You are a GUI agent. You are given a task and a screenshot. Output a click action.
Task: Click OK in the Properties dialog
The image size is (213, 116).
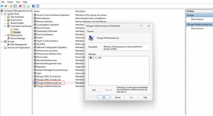[x=104, y=97]
